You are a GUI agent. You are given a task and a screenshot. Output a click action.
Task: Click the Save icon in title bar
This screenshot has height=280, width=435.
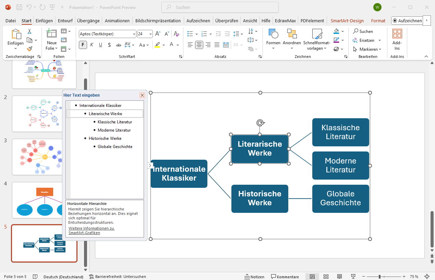(x=19, y=7)
